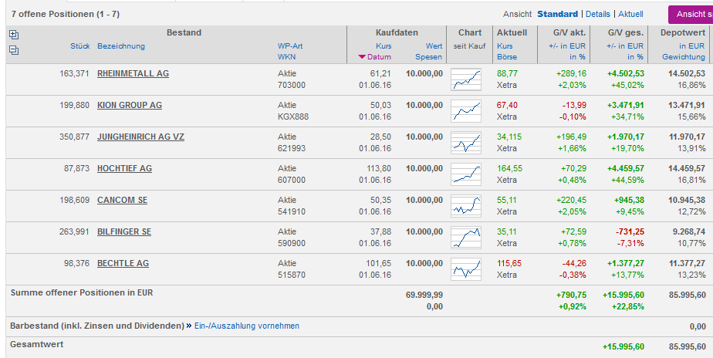Switch to the Aktuell view
713x358 pixels.
(630, 14)
